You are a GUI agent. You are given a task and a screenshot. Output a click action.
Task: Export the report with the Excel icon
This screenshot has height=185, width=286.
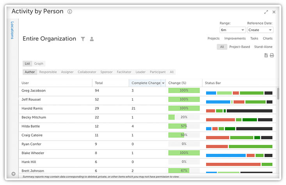[266, 55]
